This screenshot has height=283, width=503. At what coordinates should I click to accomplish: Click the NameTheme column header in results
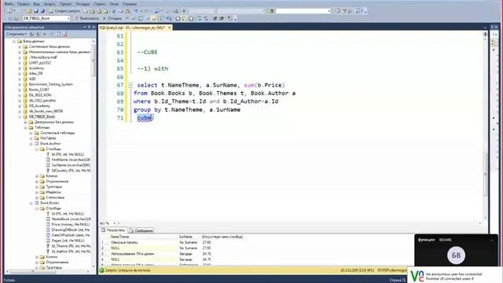119,237
